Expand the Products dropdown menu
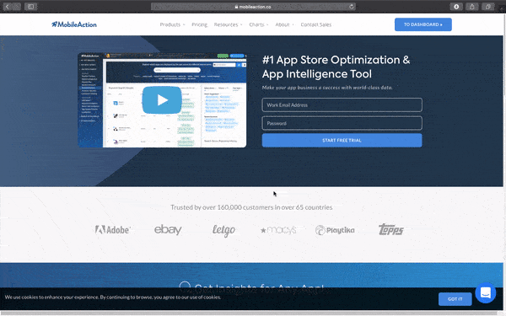 coord(172,24)
